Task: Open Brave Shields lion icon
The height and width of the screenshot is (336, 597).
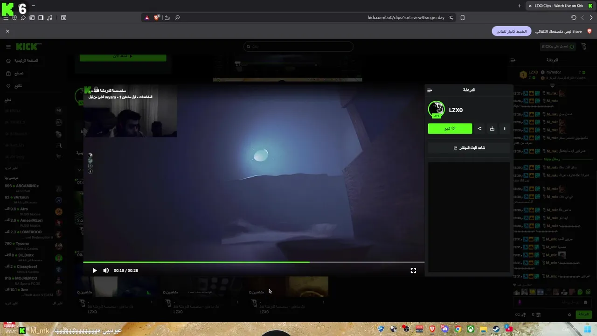Action: pyautogui.click(x=157, y=18)
